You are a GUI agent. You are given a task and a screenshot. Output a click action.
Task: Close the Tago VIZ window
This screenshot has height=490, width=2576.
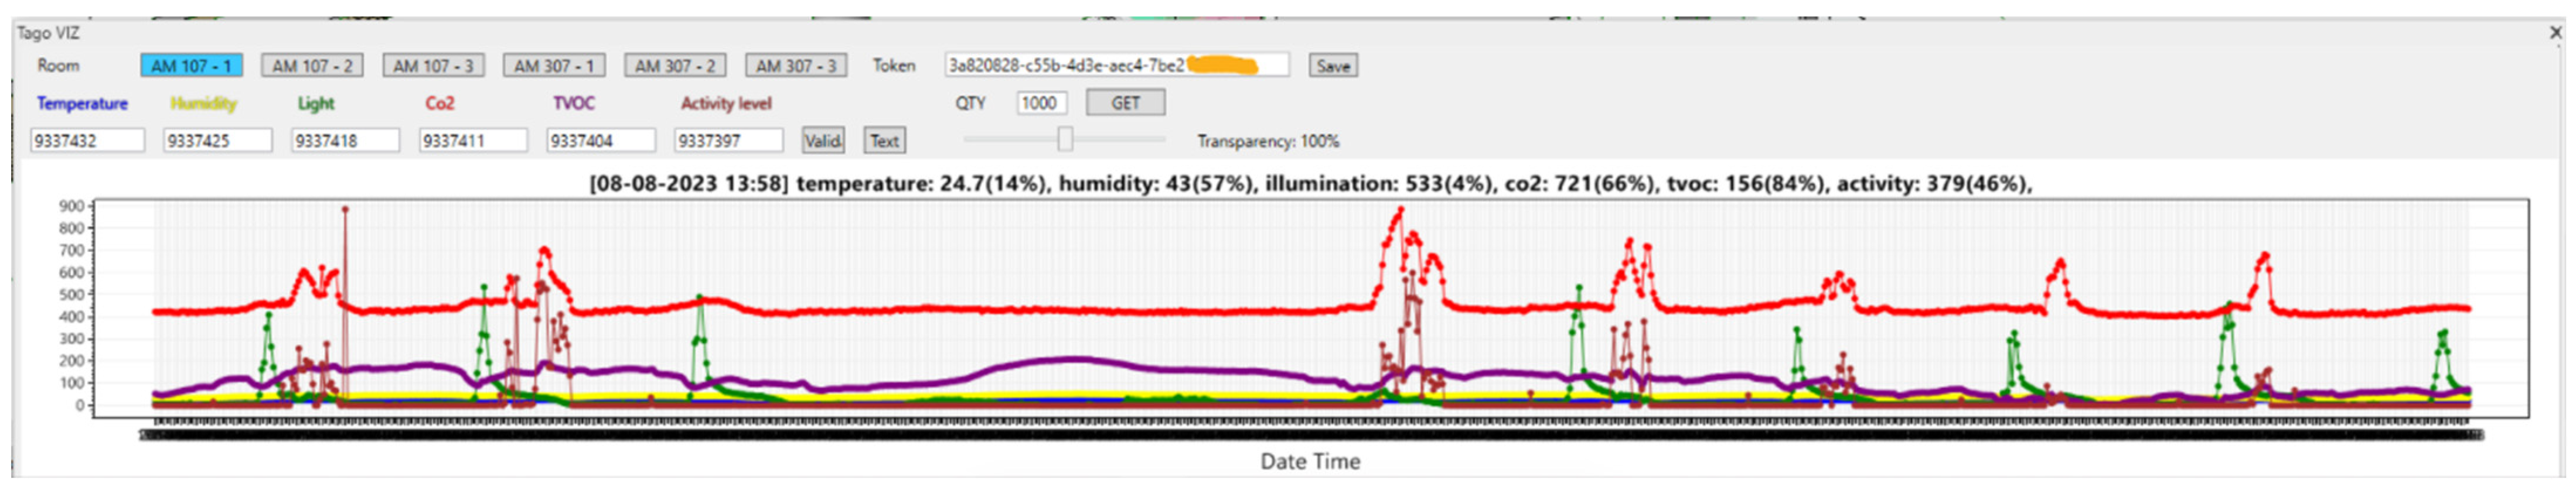[2556, 33]
